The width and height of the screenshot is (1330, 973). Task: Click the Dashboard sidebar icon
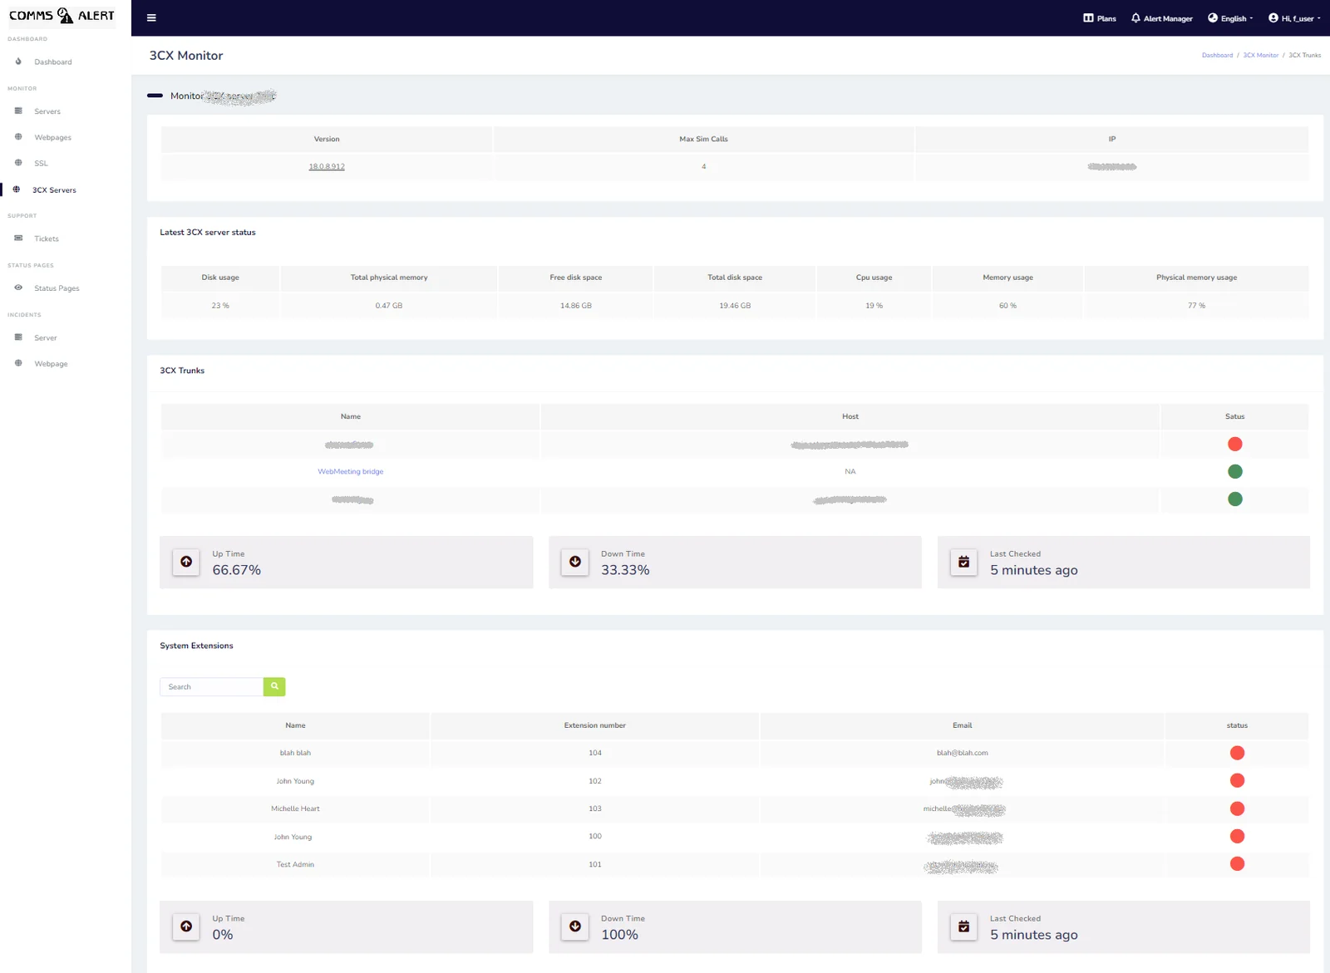pyautogui.click(x=18, y=61)
